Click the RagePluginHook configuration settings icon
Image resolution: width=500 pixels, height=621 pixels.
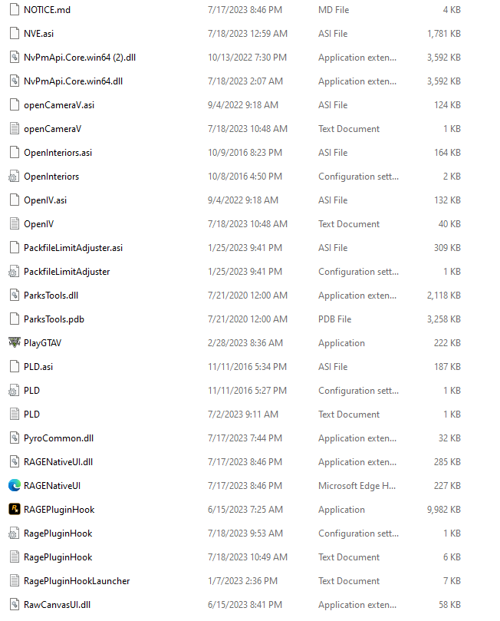(x=15, y=533)
